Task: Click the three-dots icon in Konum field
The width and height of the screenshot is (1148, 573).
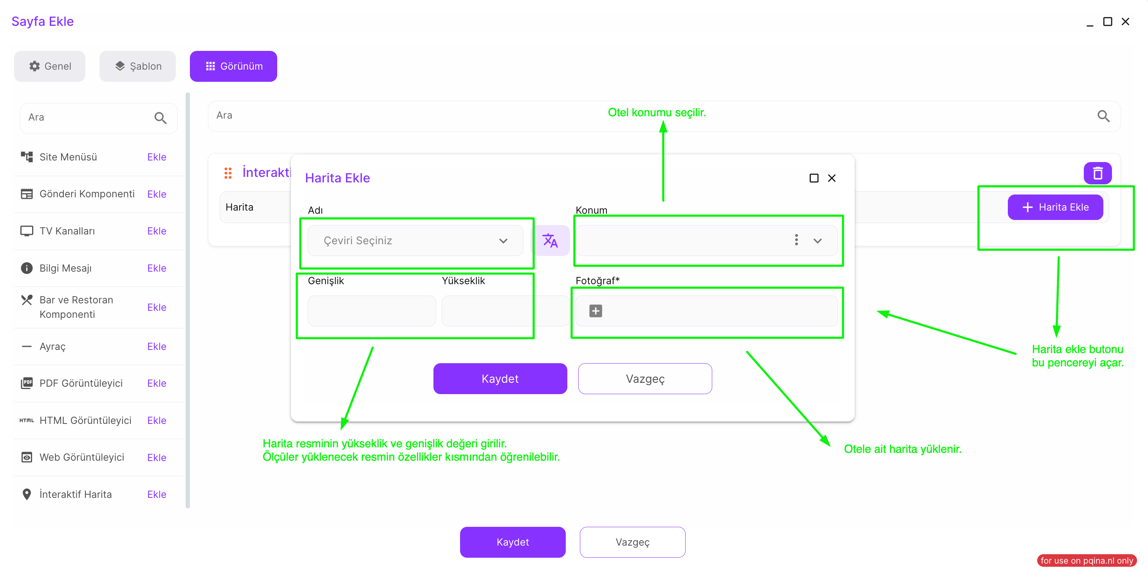Action: (796, 240)
